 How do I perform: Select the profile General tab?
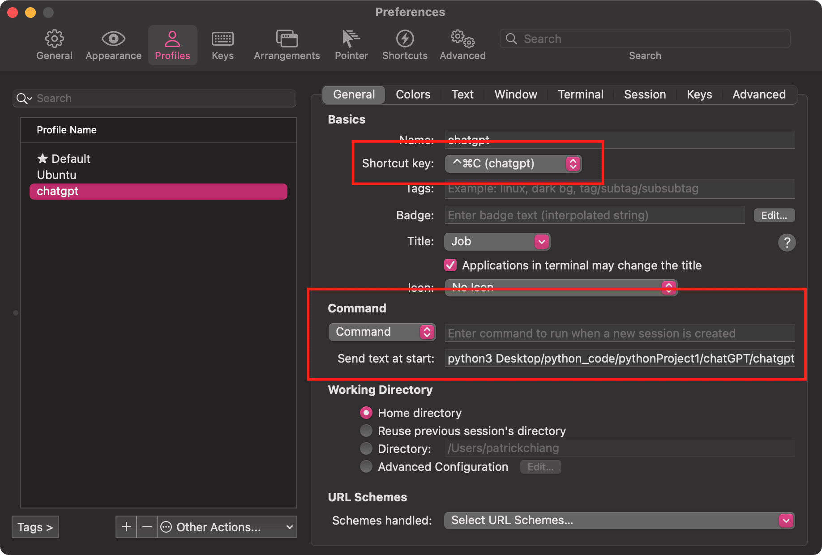click(354, 94)
